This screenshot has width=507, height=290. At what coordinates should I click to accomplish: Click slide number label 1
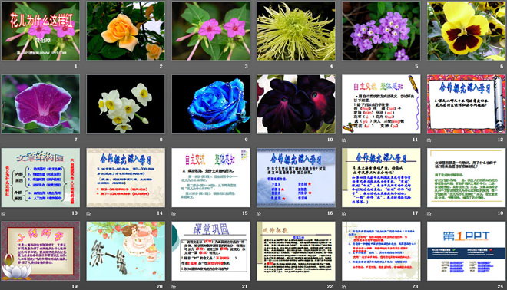point(76,66)
